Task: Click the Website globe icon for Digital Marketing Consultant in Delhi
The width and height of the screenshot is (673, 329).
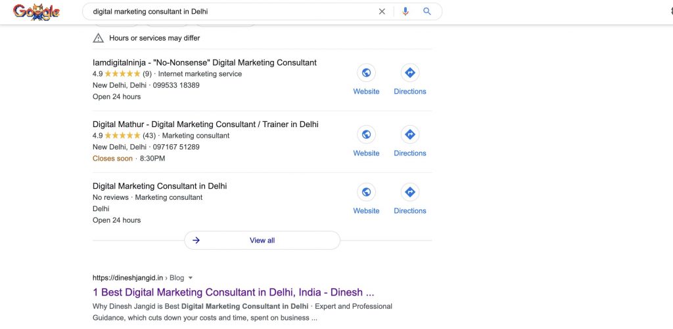Action: [x=366, y=192]
